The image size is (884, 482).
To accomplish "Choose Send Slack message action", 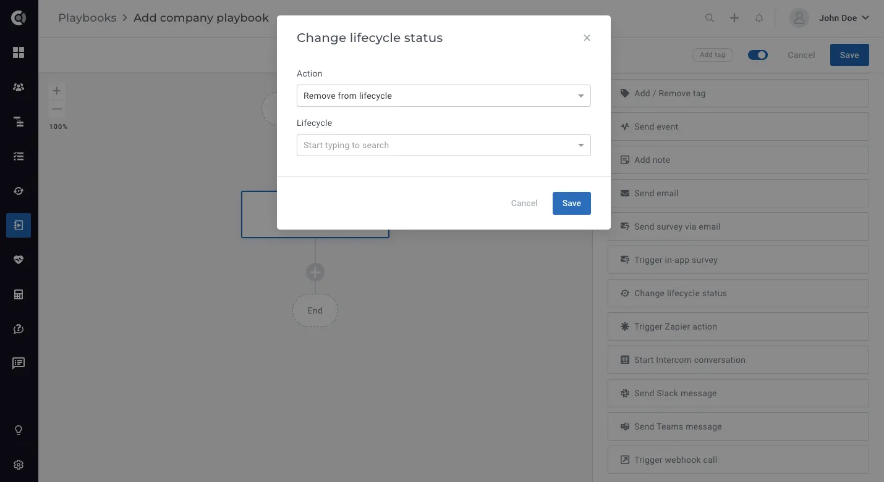I will (738, 393).
